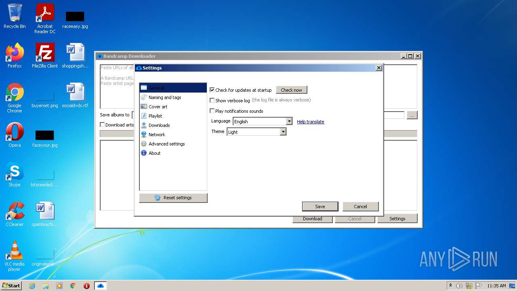Select the General settings category

coord(173,88)
